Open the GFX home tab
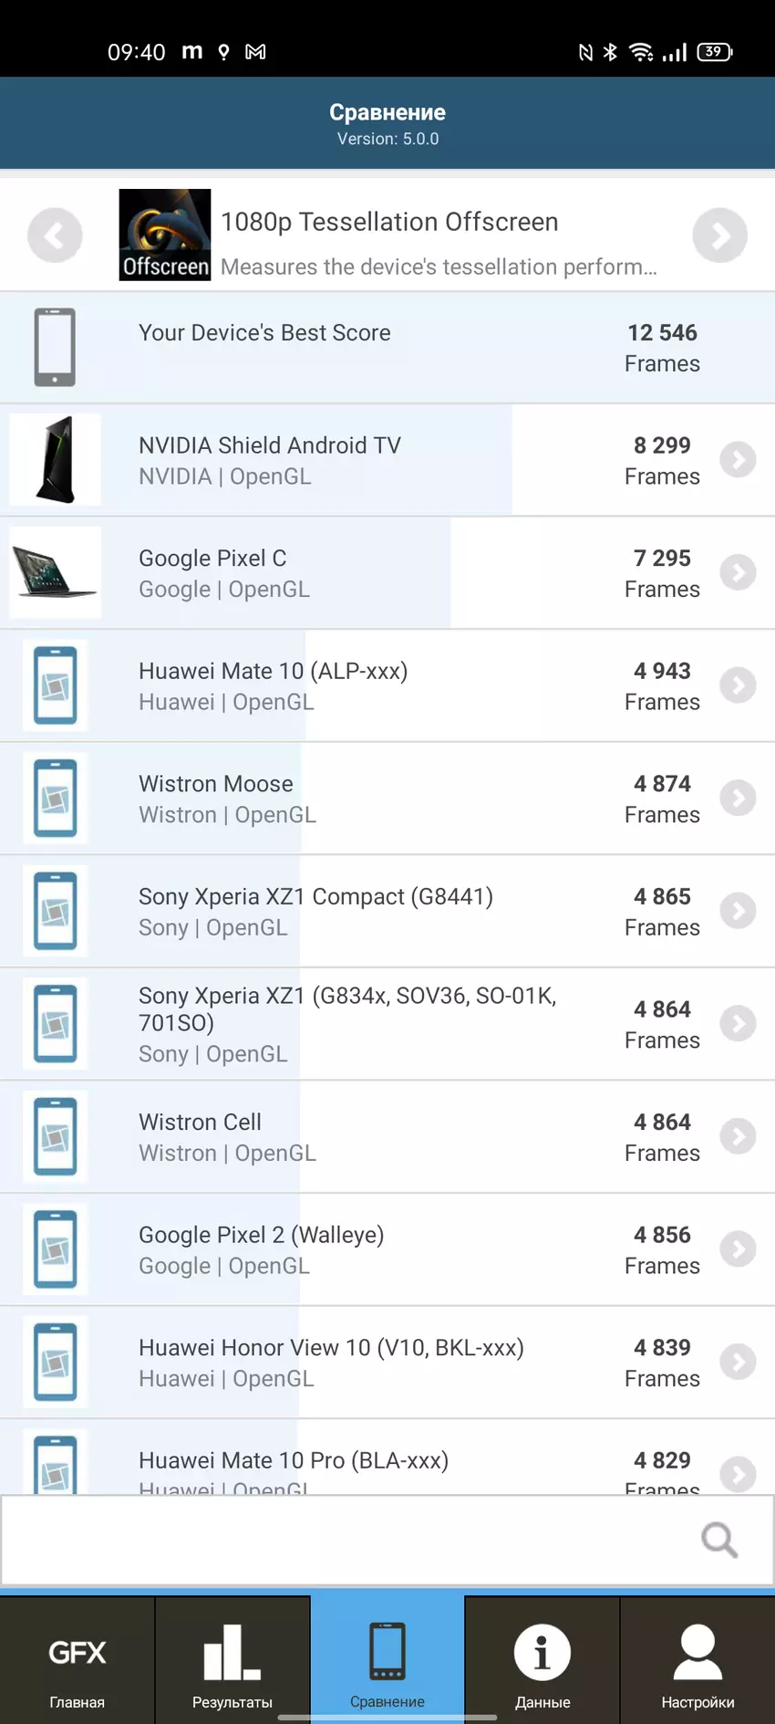 (x=77, y=1660)
